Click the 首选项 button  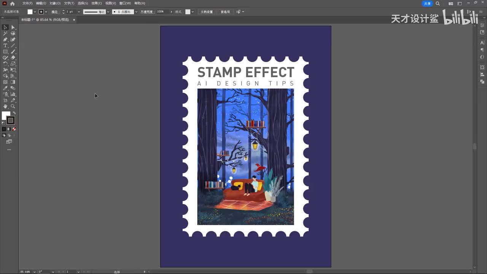pyautogui.click(x=225, y=12)
